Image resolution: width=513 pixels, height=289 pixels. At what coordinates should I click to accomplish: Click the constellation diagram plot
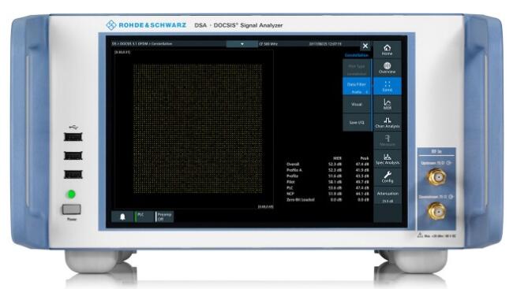[197, 128]
